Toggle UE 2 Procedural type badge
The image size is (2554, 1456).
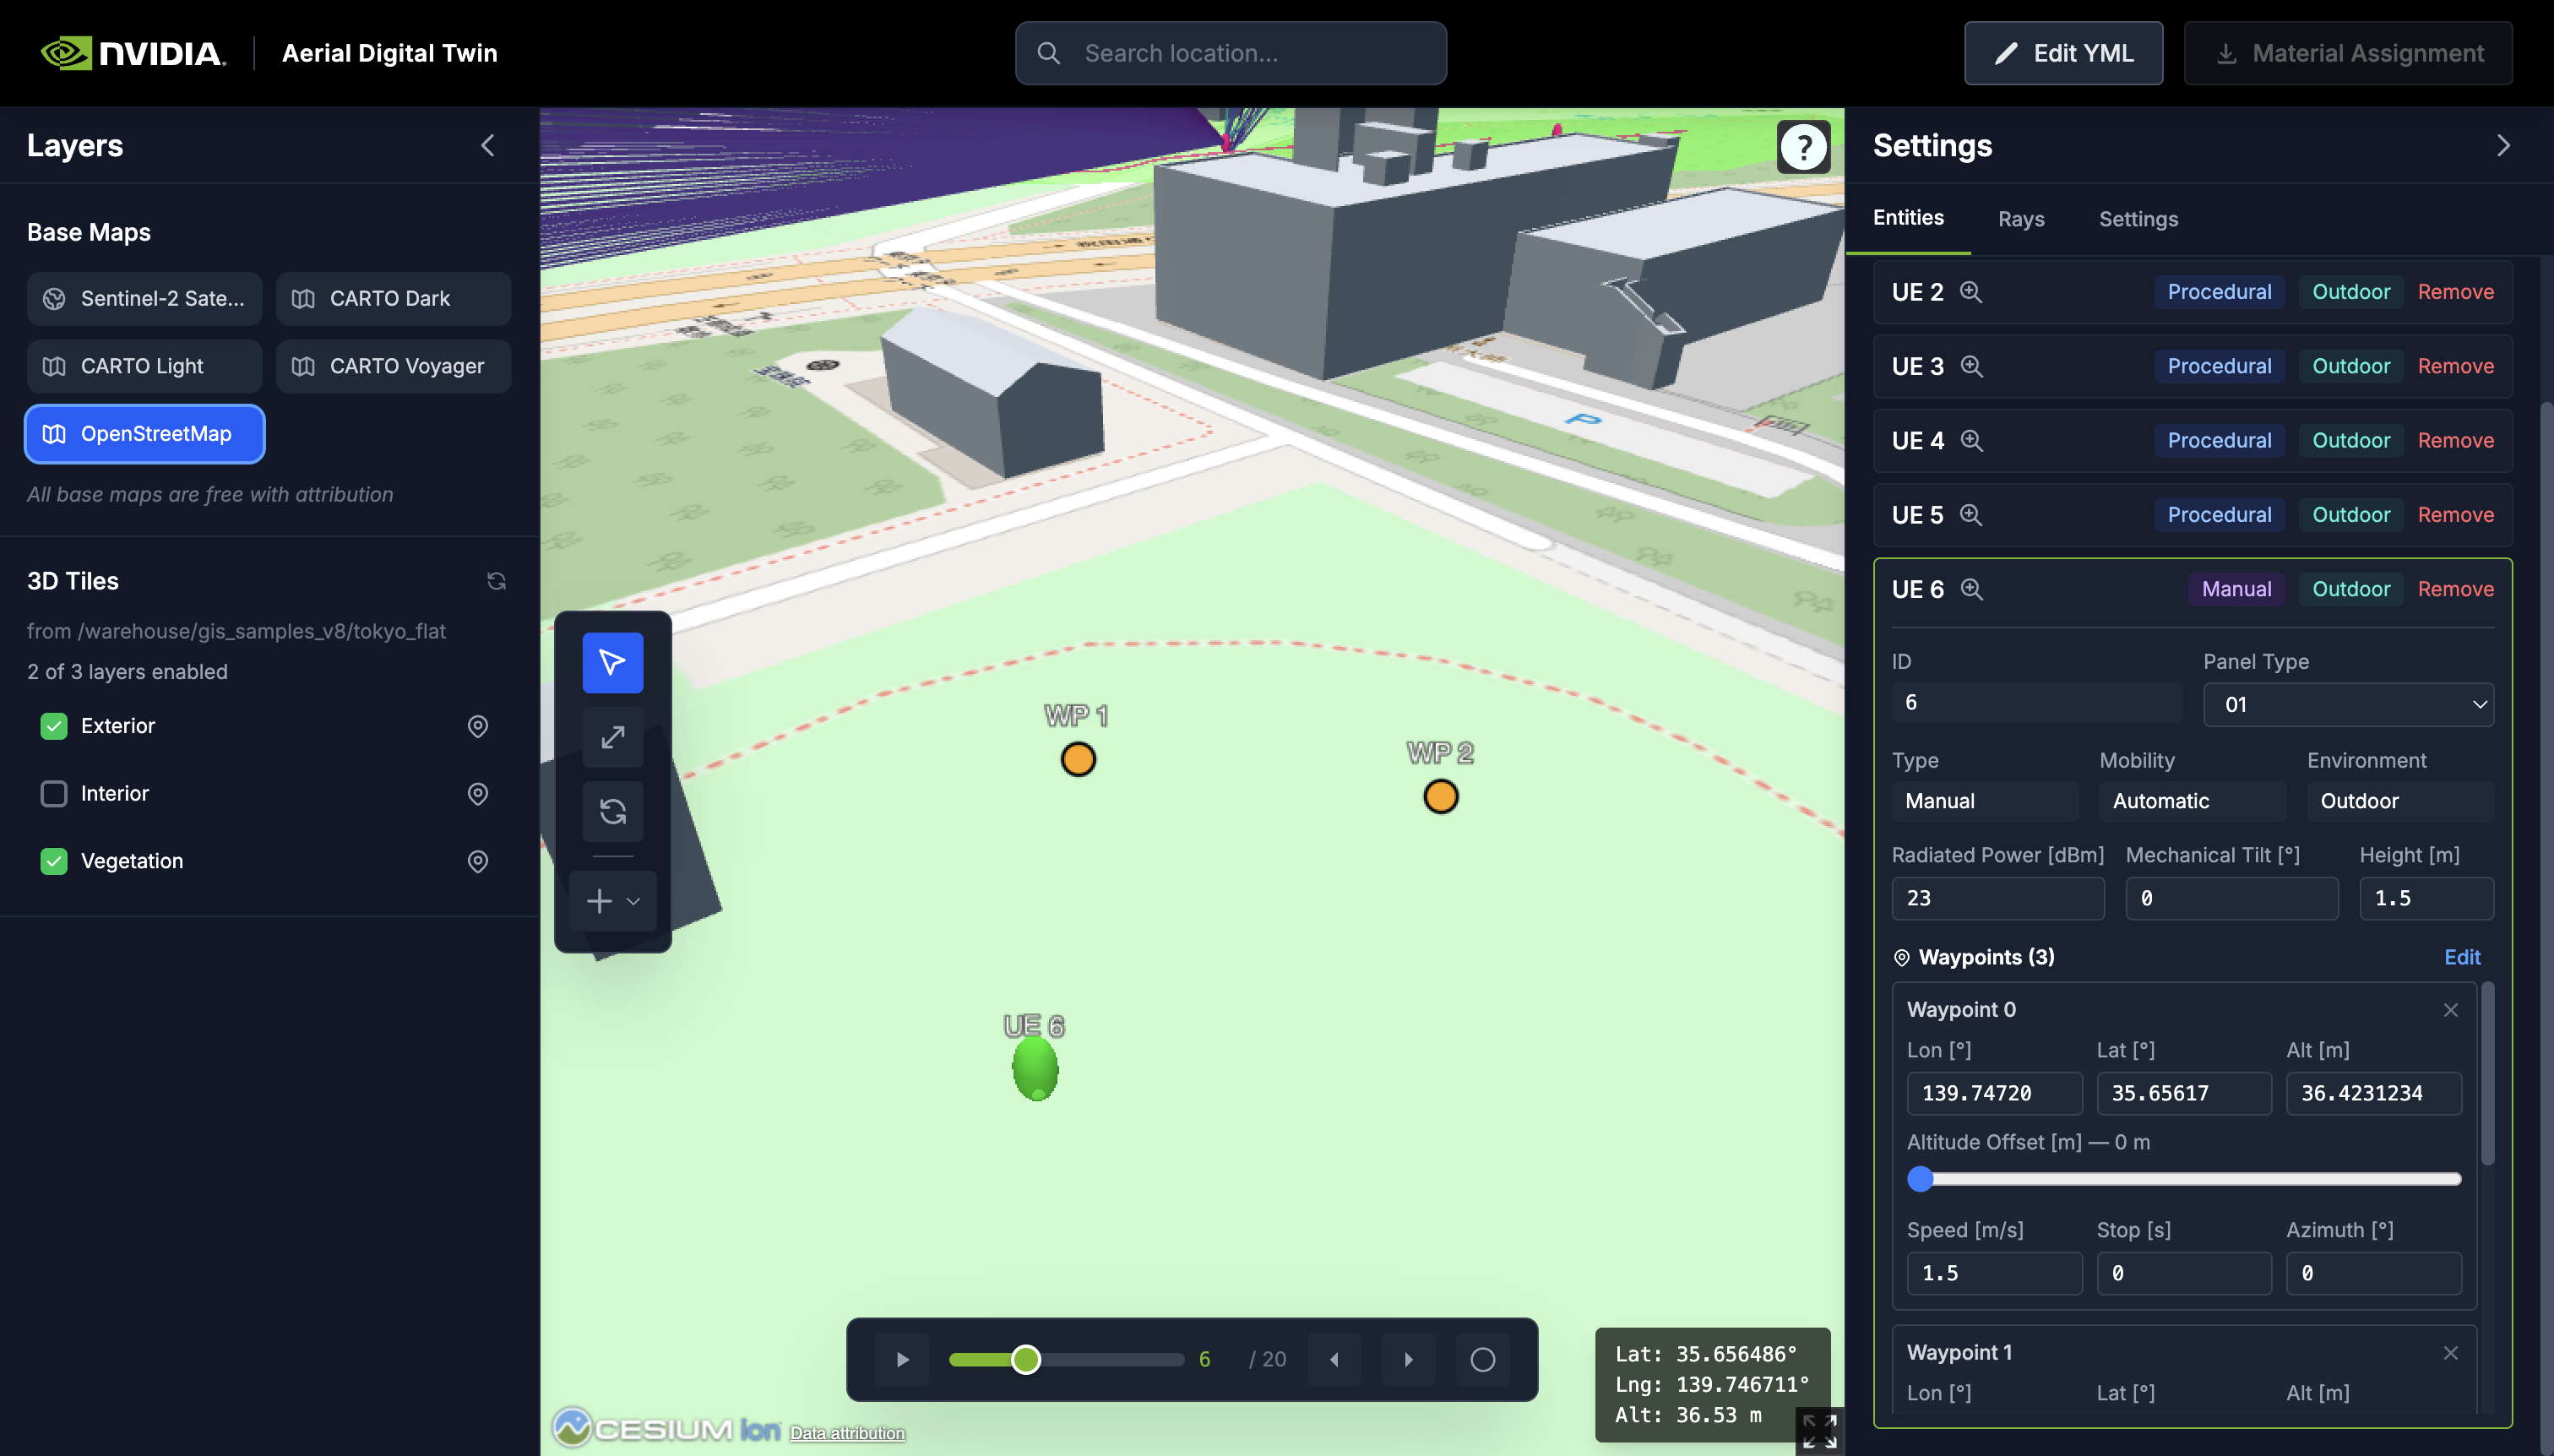tap(2219, 292)
